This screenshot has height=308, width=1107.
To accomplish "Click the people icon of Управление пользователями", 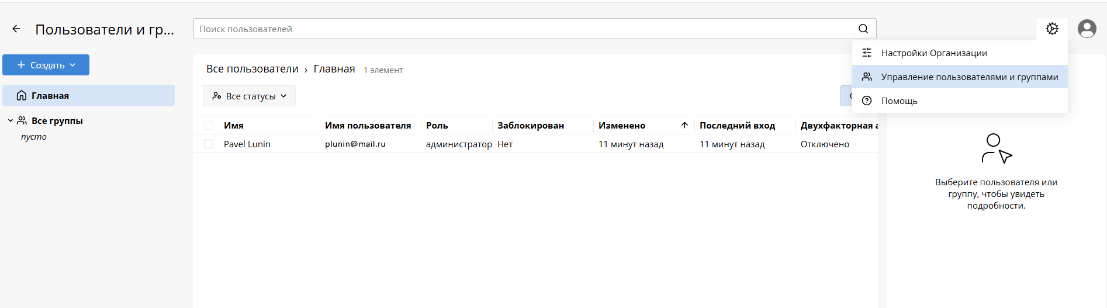I will click(x=867, y=77).
